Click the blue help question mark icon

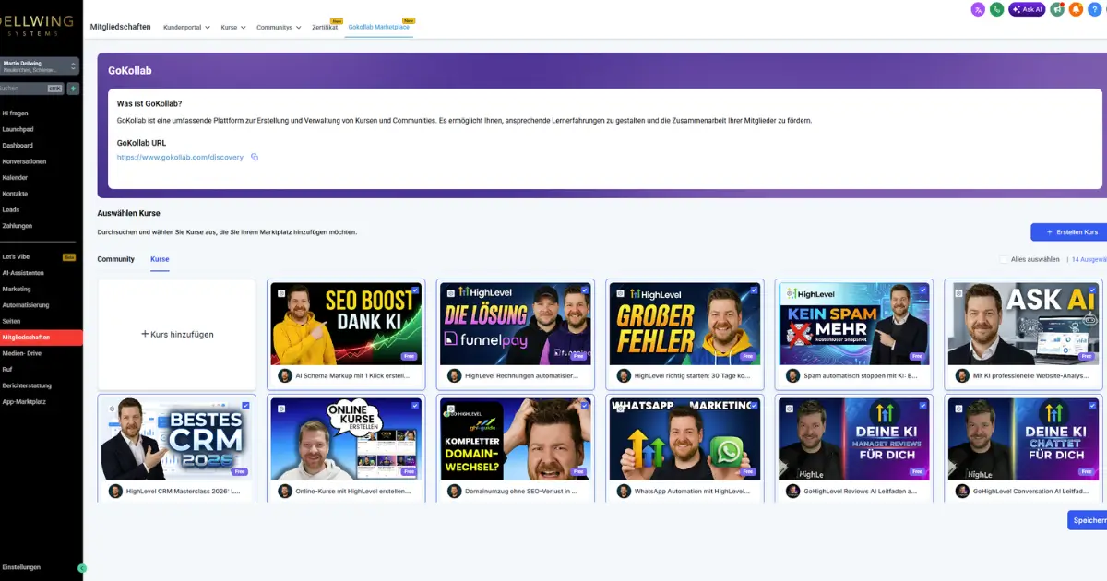coord(1095,9)
